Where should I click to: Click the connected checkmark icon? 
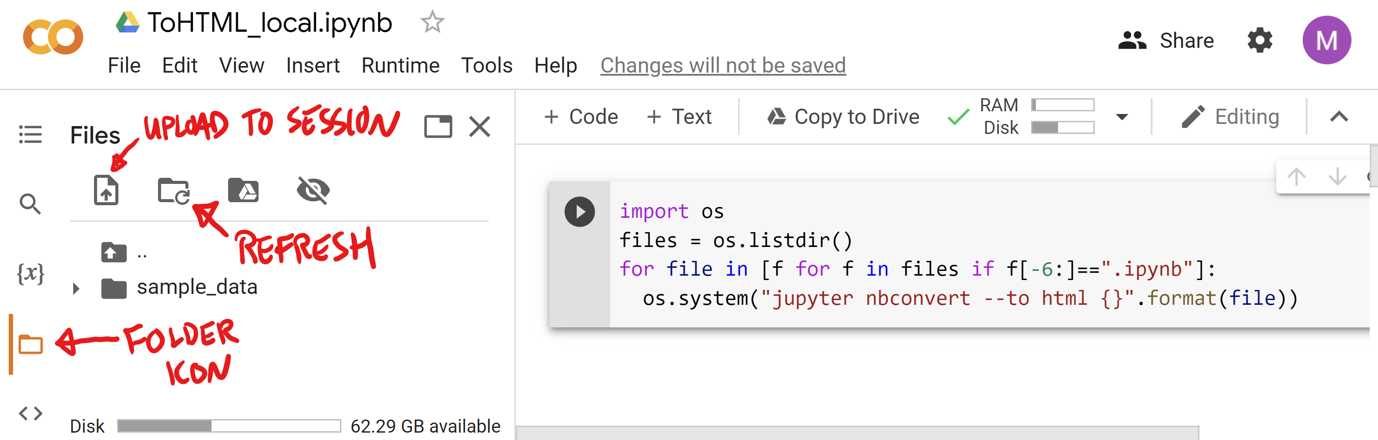tap(958, 117)
